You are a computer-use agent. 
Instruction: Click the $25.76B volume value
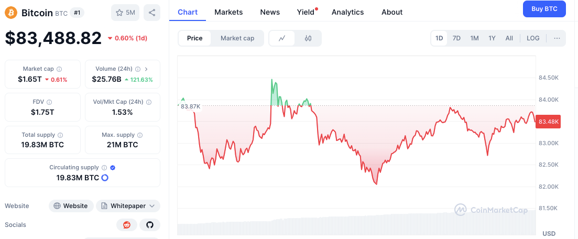pyautogui.click(x=106, y=79)
